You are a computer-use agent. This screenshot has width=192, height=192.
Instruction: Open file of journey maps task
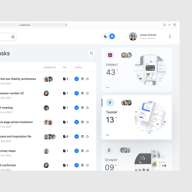(x=65, y=151)
